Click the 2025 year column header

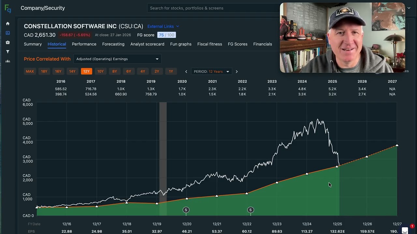pyautogui.click(x=332, y=82)
